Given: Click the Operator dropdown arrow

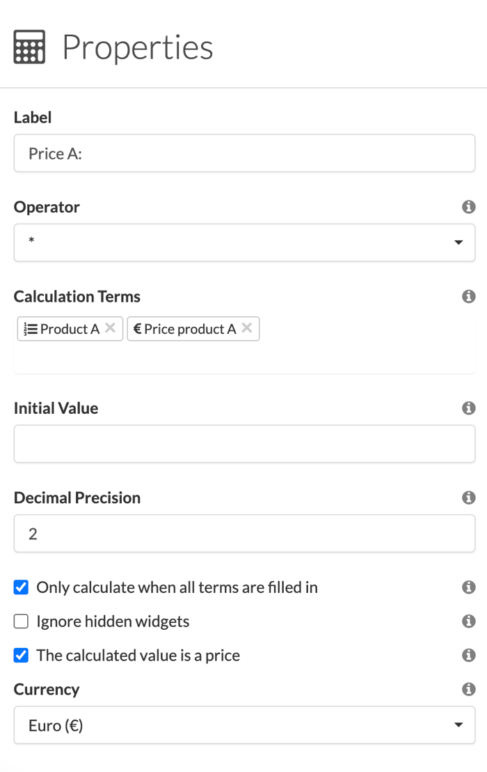Looking at the screenshot, I should click(458, 242).
